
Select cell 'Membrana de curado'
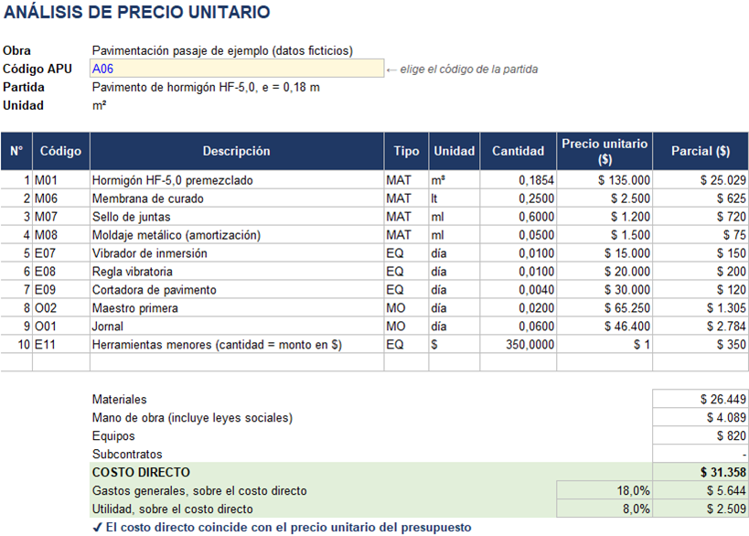237,198
